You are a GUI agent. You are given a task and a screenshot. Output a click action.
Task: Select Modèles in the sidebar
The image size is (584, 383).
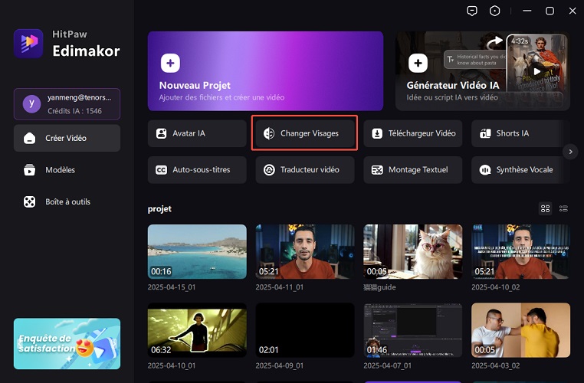(67, 170)
